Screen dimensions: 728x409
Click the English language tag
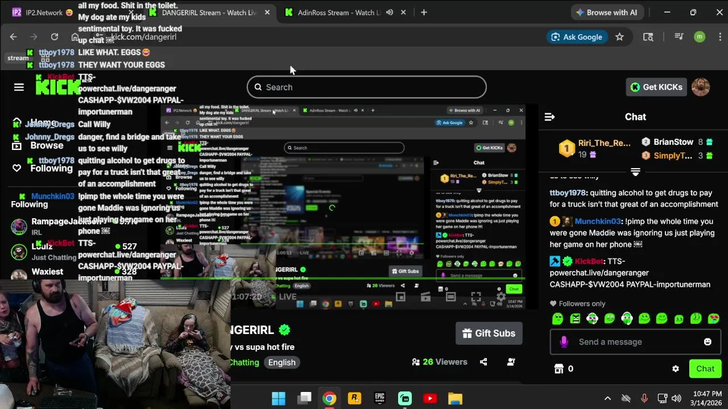point(282,362)
